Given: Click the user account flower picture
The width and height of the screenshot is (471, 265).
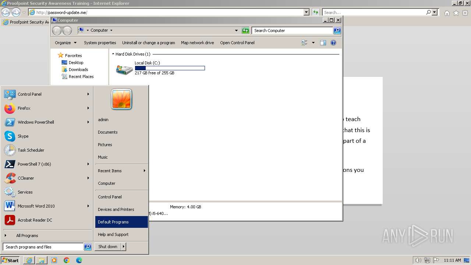Looking at the screenshot, I should click(x=121, y=99).
